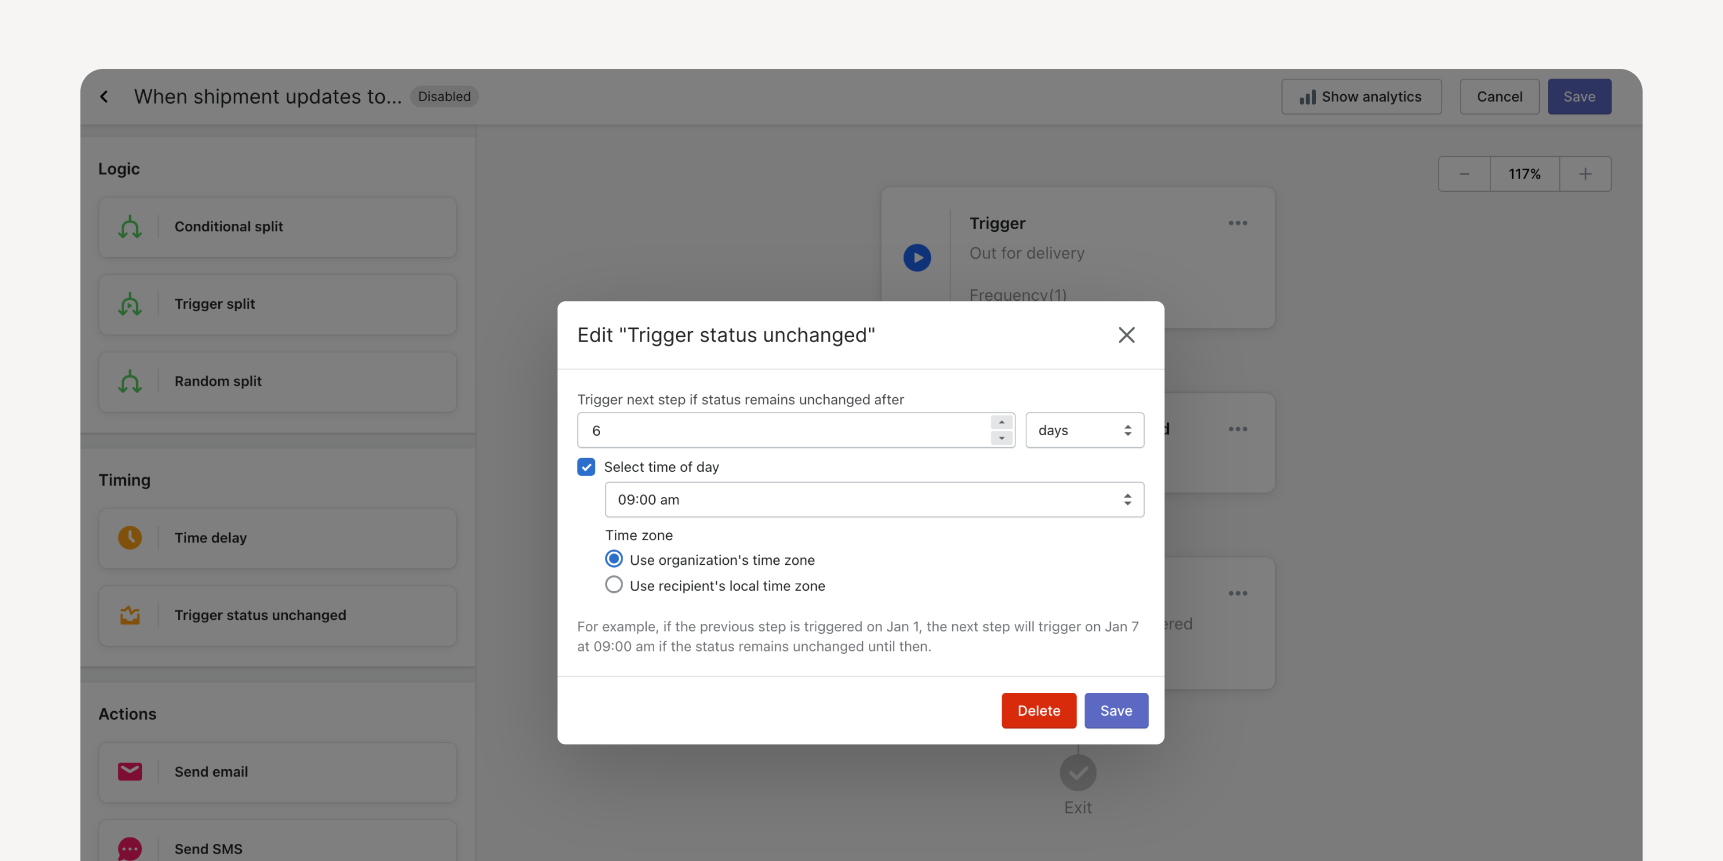Click the red Delete button
This screenshot has width=1723, height=861.
1039,711
